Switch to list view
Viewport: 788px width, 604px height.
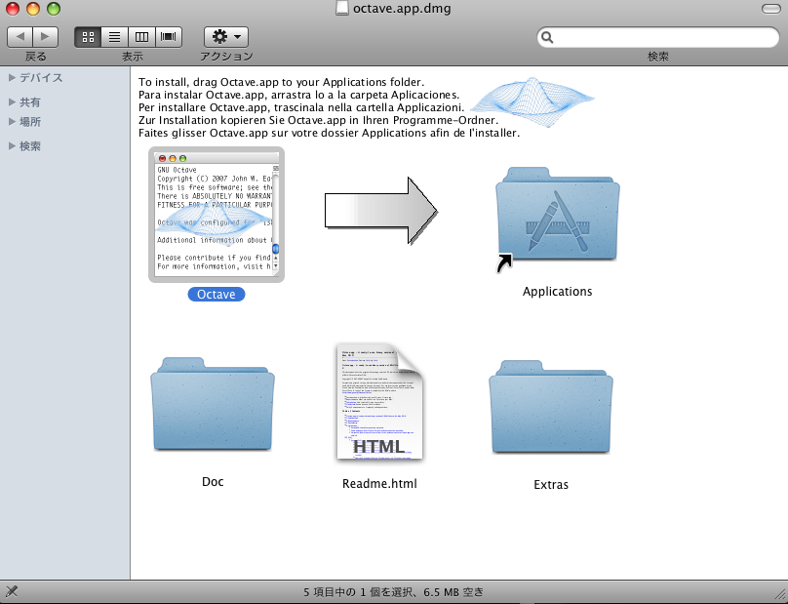pos(114,37)
